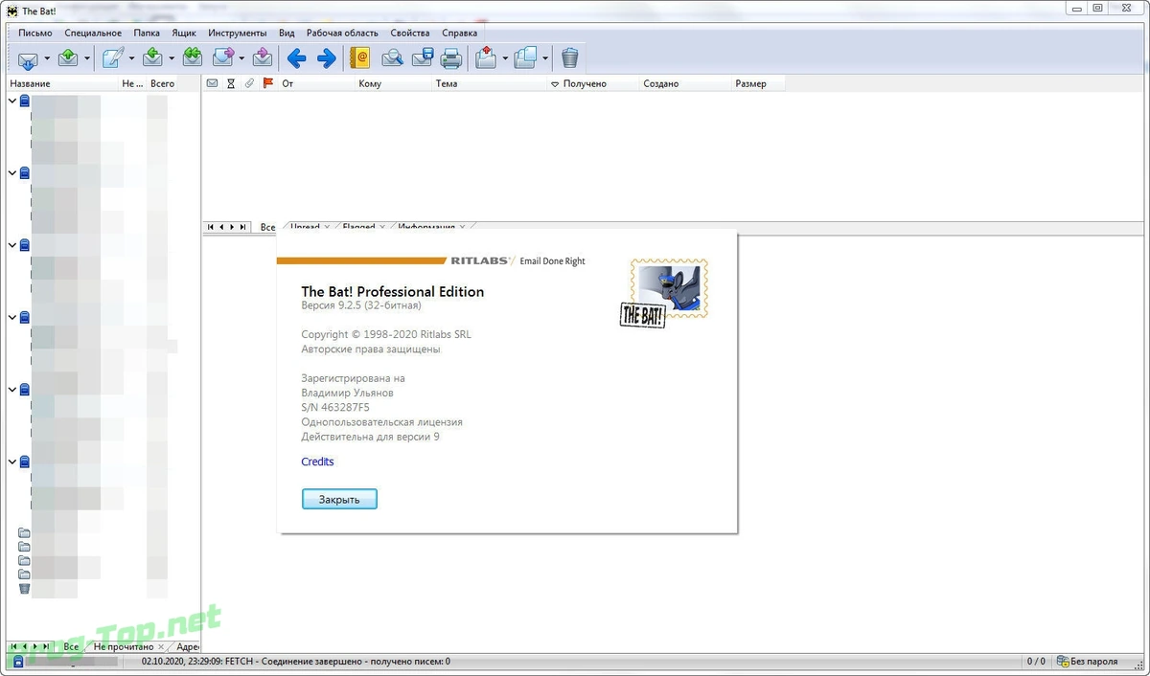Sort messages by Тема column

click(489, 83)
